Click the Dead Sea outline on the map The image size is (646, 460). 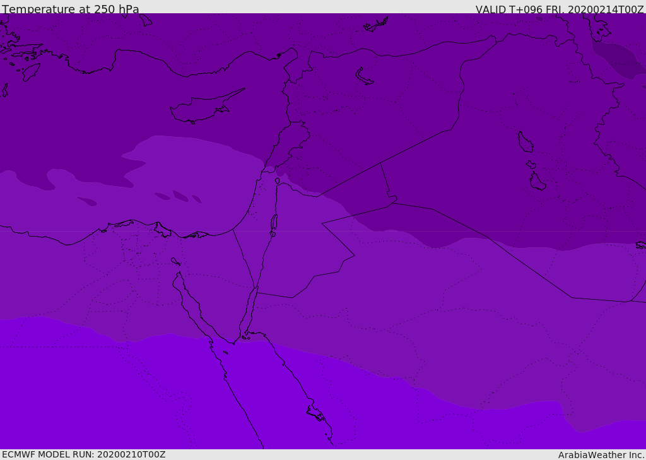tap(274, 223)
